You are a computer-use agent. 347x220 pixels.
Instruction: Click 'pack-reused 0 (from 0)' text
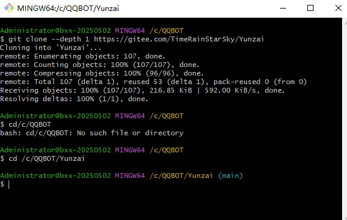click(260, 82)
